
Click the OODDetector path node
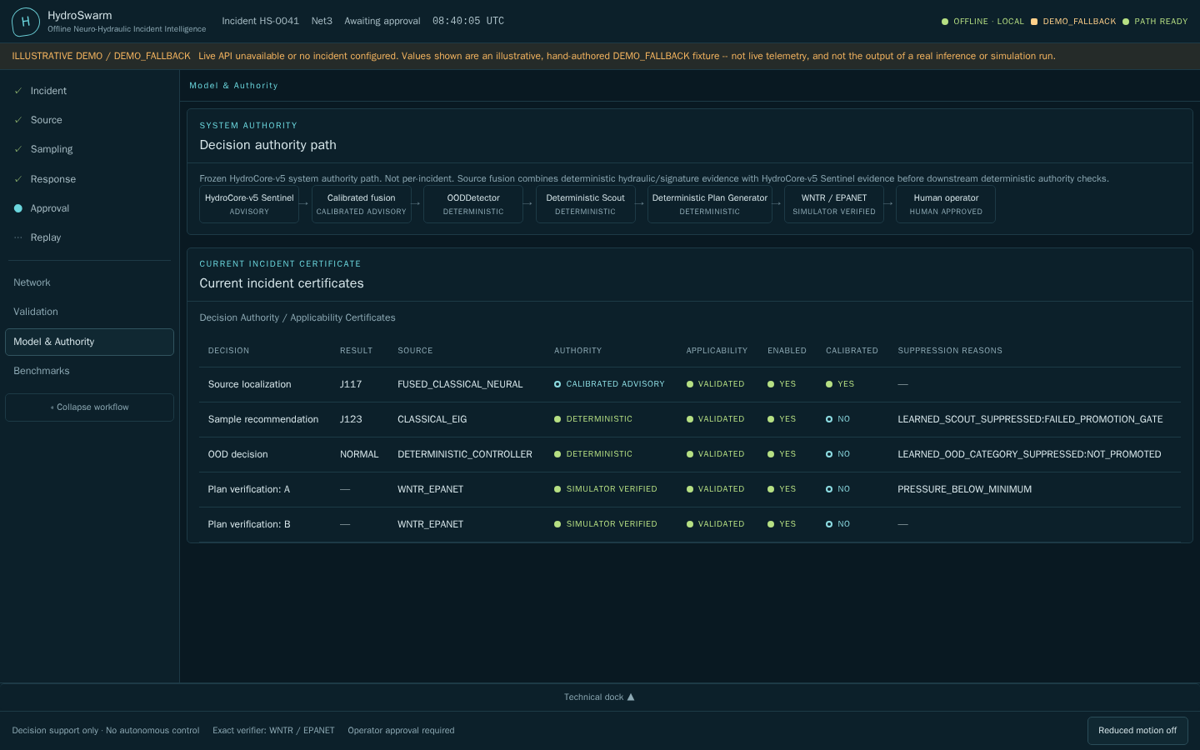473,204
